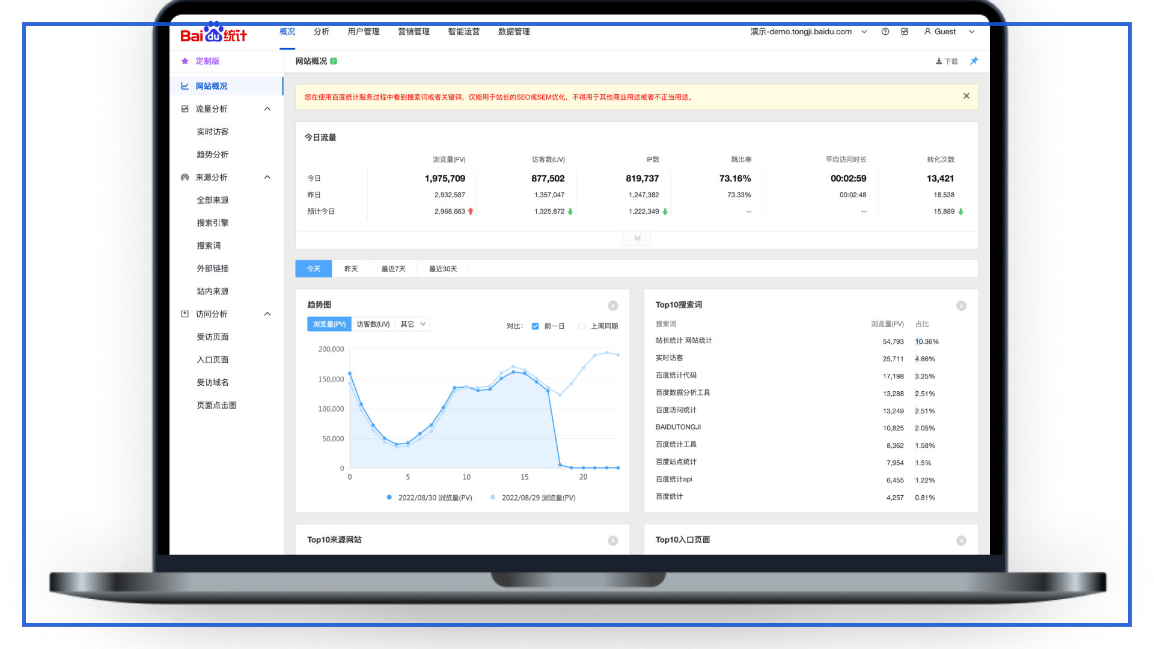Image resolution: width=1154 pixels, height=649 pixels.
Task: Select 受访页面 in the sidebar
Action: pos(212,337)
